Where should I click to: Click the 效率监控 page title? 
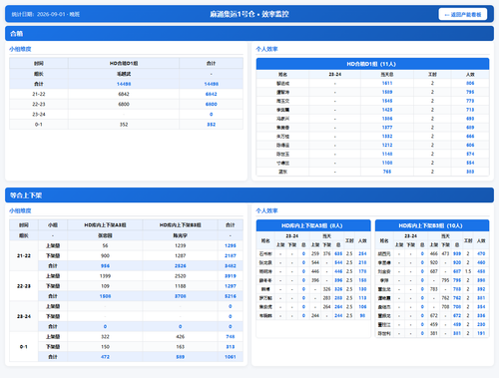point(249,14)
